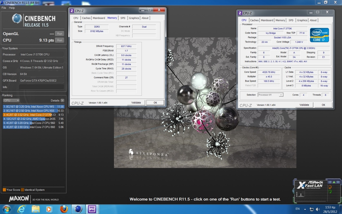Open the Help menu in Cinebench
The width and height of the screenshot is (342, 214).
pyautogui.click(x=12, y=8)
